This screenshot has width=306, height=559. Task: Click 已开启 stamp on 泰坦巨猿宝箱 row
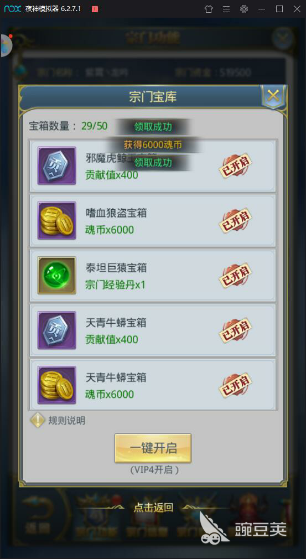point(235,276)
